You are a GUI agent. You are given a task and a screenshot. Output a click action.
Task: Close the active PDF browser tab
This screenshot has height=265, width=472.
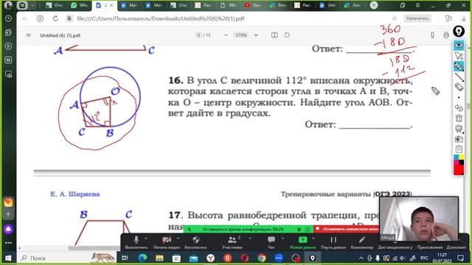click(x=111, y=5)
